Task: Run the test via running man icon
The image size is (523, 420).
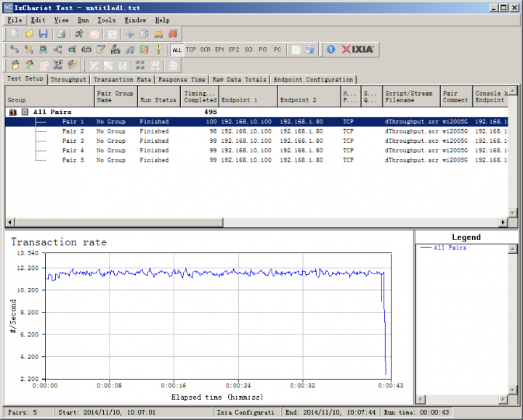Action: click(79, 33)
